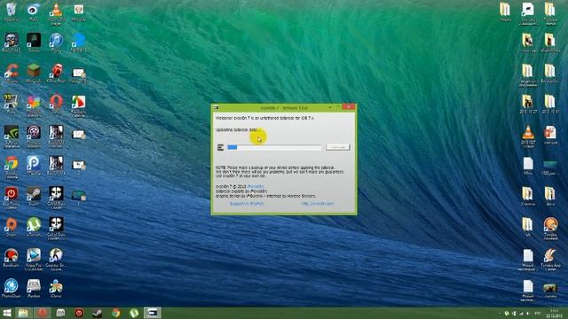Image resolution: width=568 pixels, height=319 pixels.
Task: Open the red power-button shutdown shortcut
Action: coord(12,197)
